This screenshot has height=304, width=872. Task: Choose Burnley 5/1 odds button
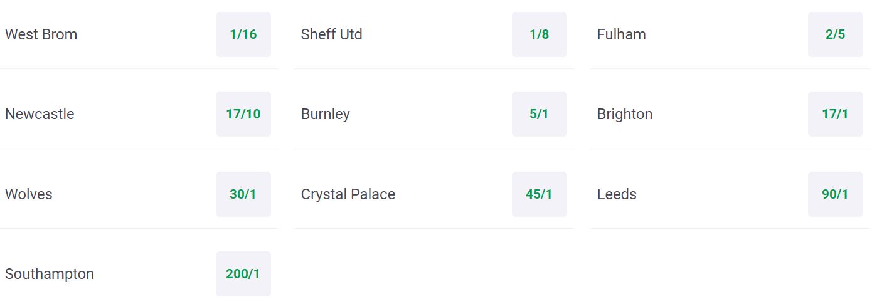[540, 114]
